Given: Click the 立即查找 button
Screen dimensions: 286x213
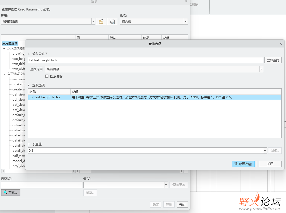Looking at the screenshot, I should click(273, 60).
